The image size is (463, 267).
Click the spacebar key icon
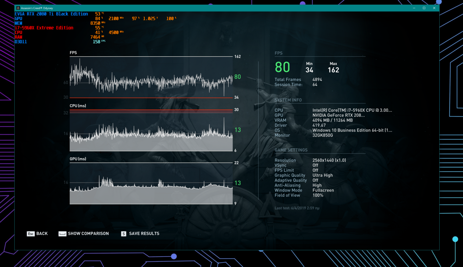pos(62,234)
